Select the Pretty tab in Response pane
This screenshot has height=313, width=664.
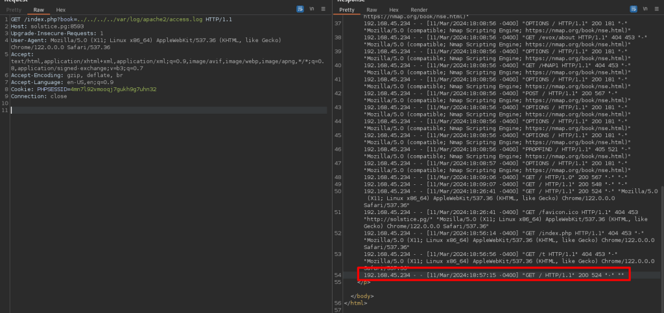point(347,10)
